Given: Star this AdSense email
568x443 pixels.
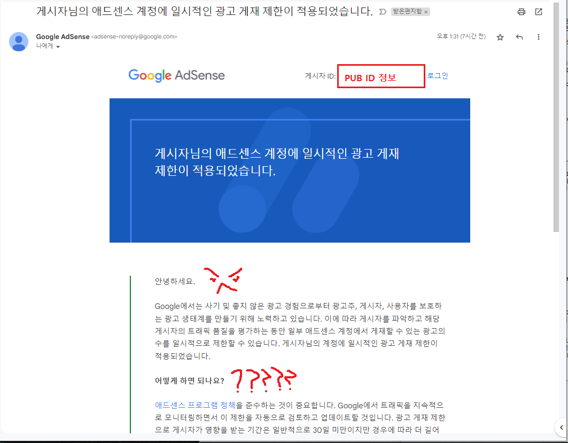Looking at the screenshot, I should click(x=500, y=36).
